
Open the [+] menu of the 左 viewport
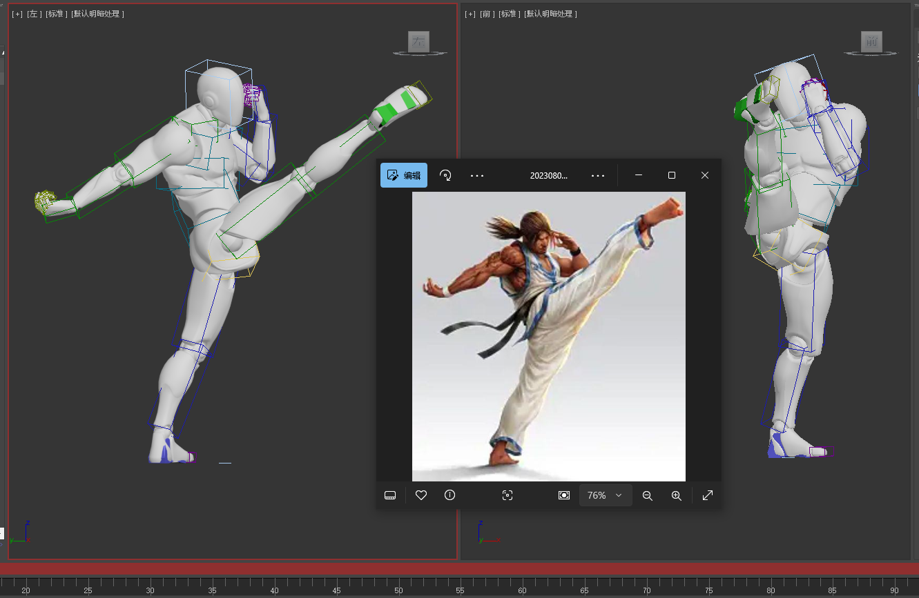click(17, 14)
